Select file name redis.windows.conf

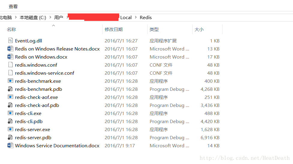(36, 65)
